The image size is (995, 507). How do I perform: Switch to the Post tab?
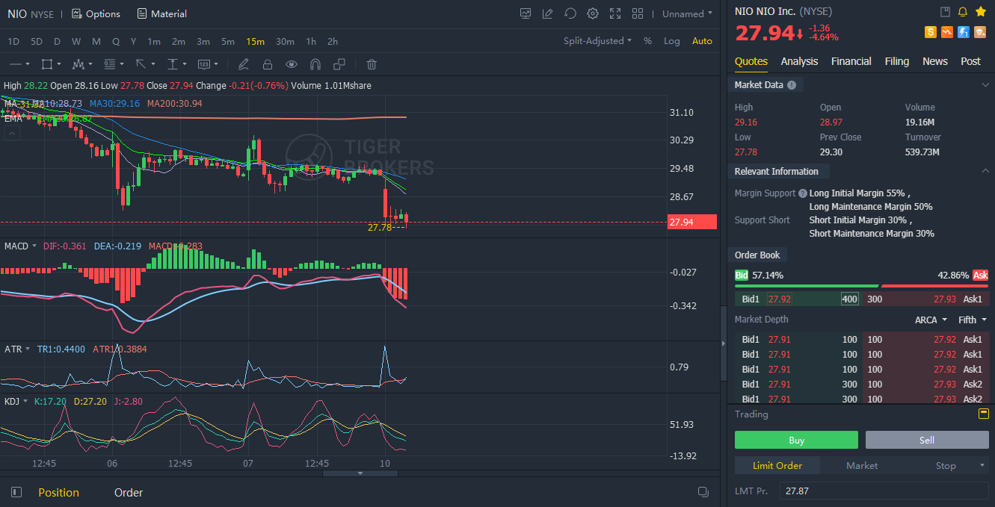coord(970,61)
